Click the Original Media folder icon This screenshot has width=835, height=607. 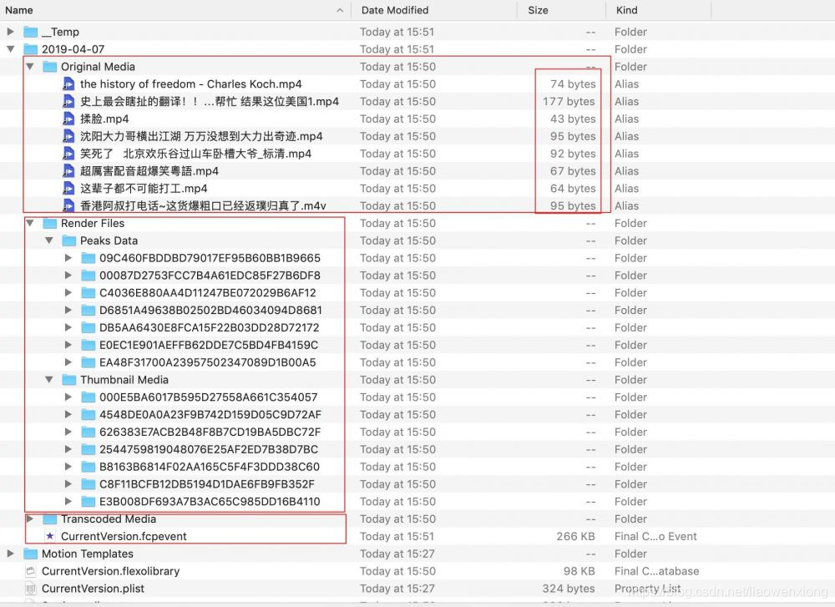click(x=50, y=67)
